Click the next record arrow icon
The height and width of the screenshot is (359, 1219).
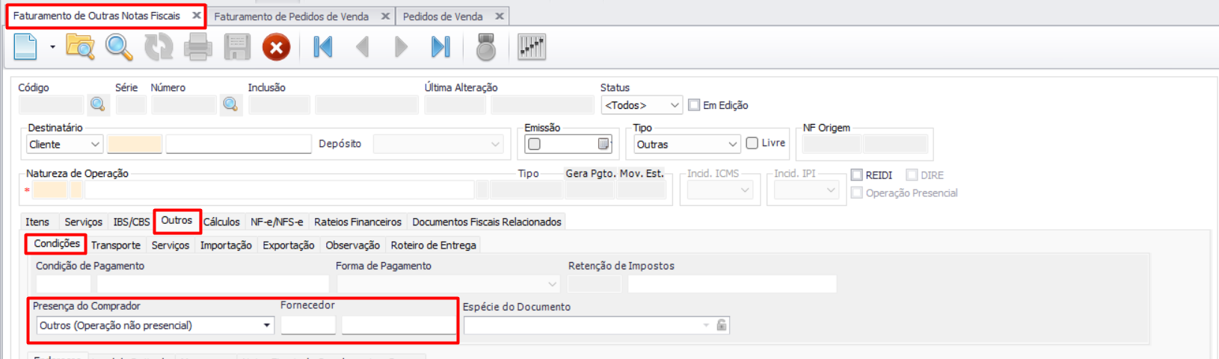click(x=402, y=47)
